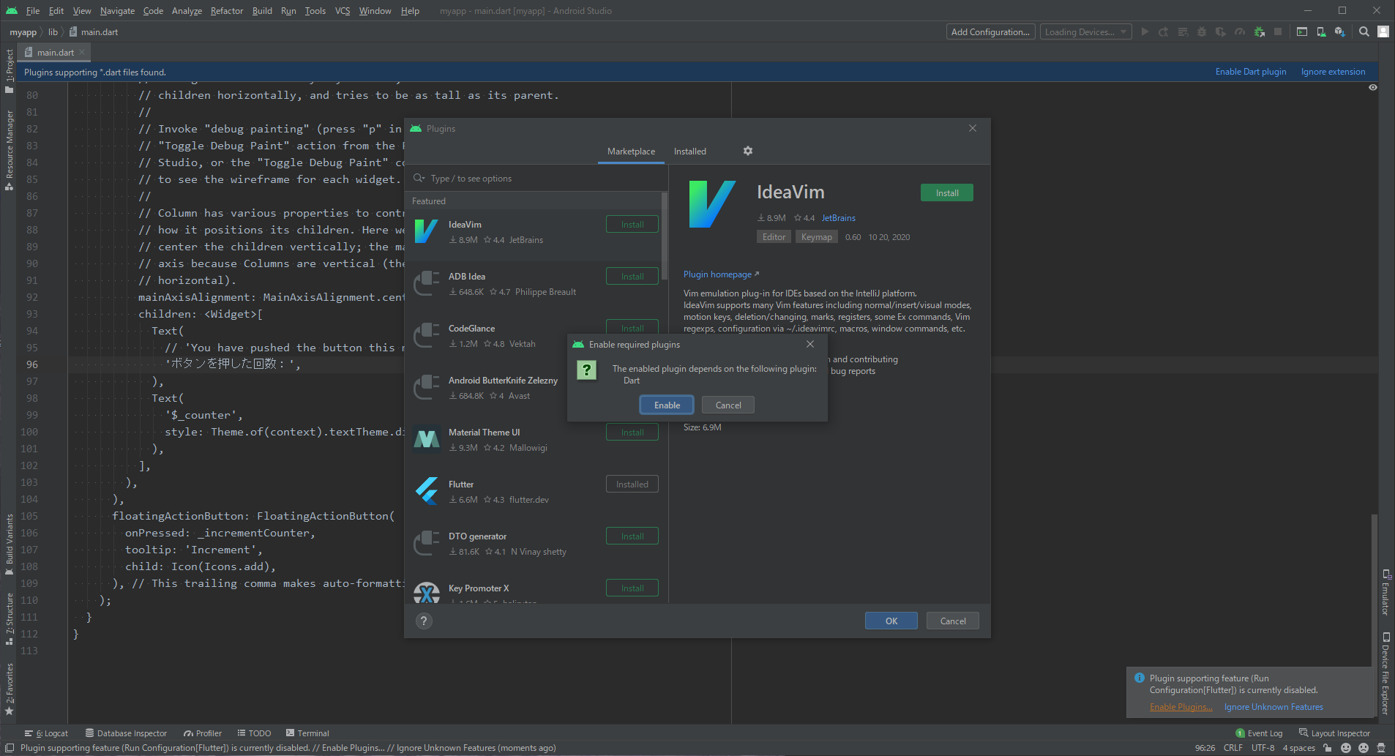The height and width of the screenshot is (756, 1395).
Task: Click the Profile gauge icon in the toolbar
Action: tap(1240, 32)
